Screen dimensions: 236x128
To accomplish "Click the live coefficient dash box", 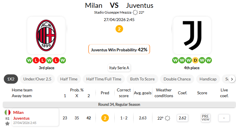I will pyautogui.click(x=224, y=118).
